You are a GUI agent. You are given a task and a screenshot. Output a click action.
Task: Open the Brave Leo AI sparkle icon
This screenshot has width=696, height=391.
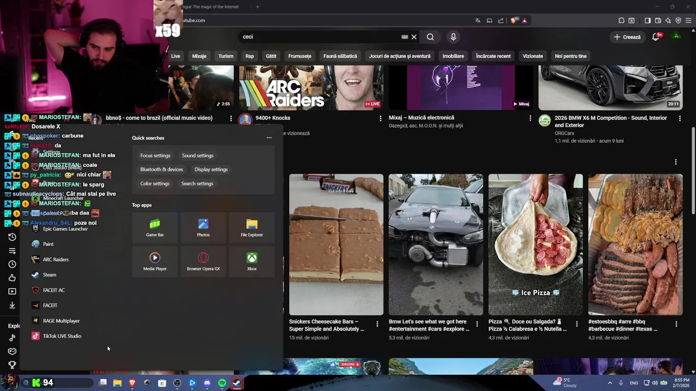[x=668, y=21]
